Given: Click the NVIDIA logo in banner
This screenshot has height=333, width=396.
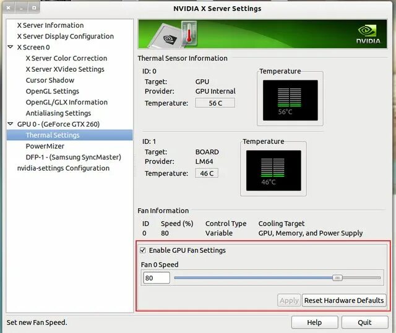Looking at the screenshot, I should [x=368, y=34].
